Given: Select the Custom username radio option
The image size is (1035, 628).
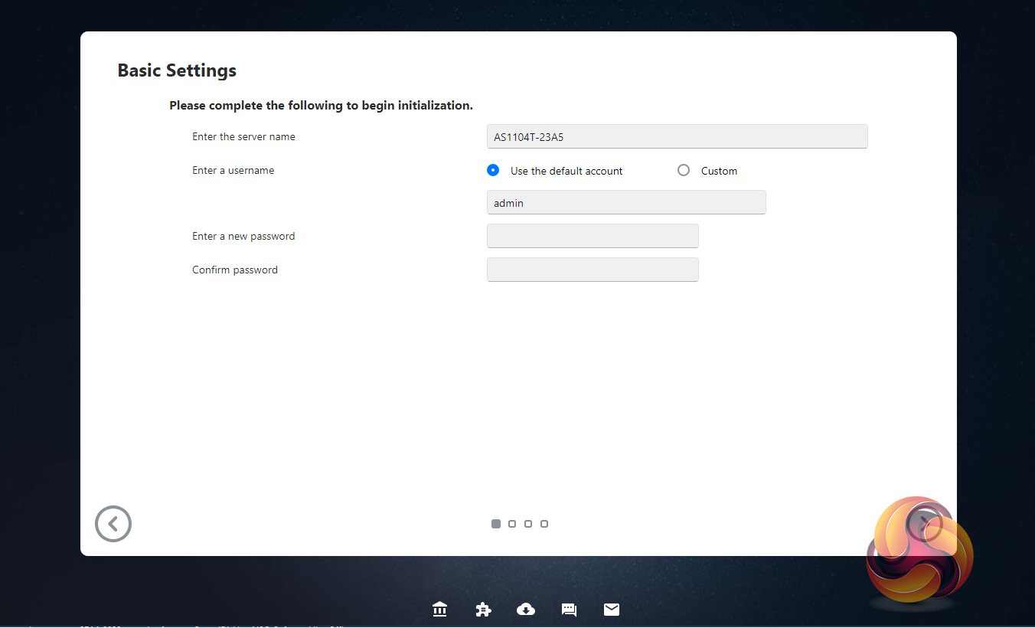Looking at the screenshot, I should click(684, 170).
